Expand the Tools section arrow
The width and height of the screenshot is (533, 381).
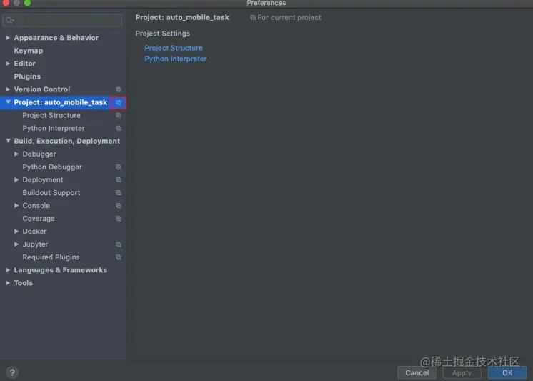pyautogui.click(x=8, y=283)
